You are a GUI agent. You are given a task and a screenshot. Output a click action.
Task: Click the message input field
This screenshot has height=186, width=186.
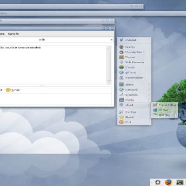pos(56,99)
